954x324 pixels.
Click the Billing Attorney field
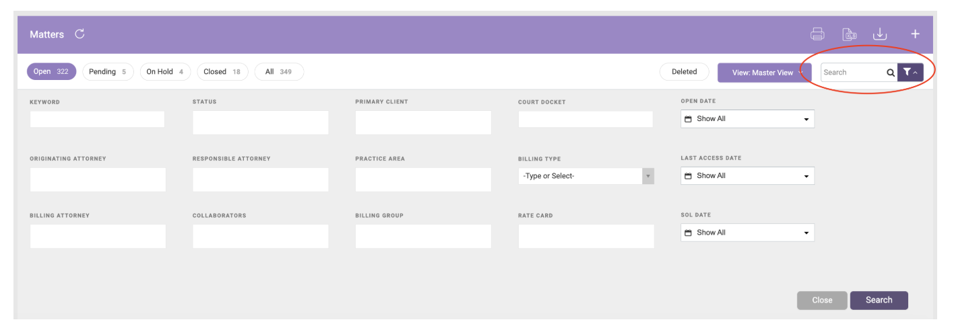[x=98, y=237]
